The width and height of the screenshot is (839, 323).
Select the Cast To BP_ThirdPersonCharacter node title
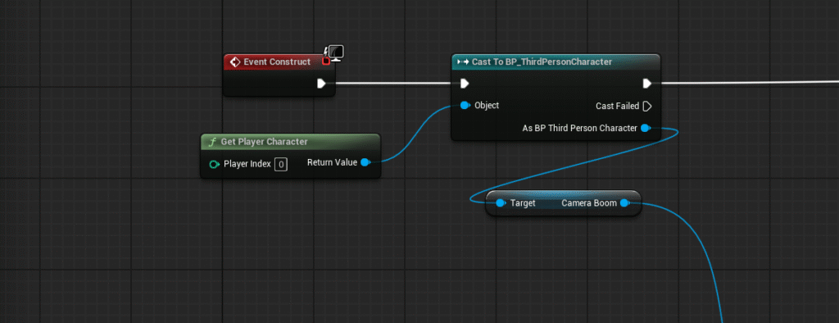tap(542, 62)
